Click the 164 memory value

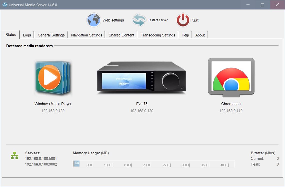(x=76, y=163)
